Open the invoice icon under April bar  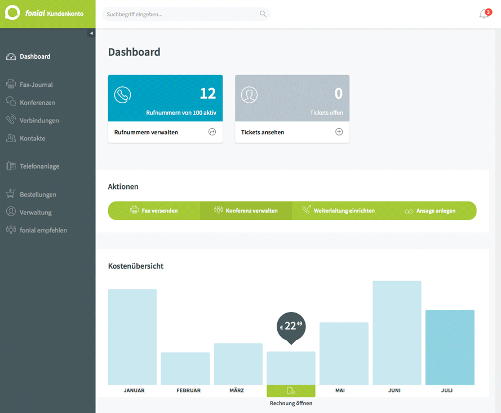click(291, 391)
